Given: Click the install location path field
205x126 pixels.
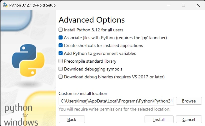Looking at the screenshot, I should (116, 101).
